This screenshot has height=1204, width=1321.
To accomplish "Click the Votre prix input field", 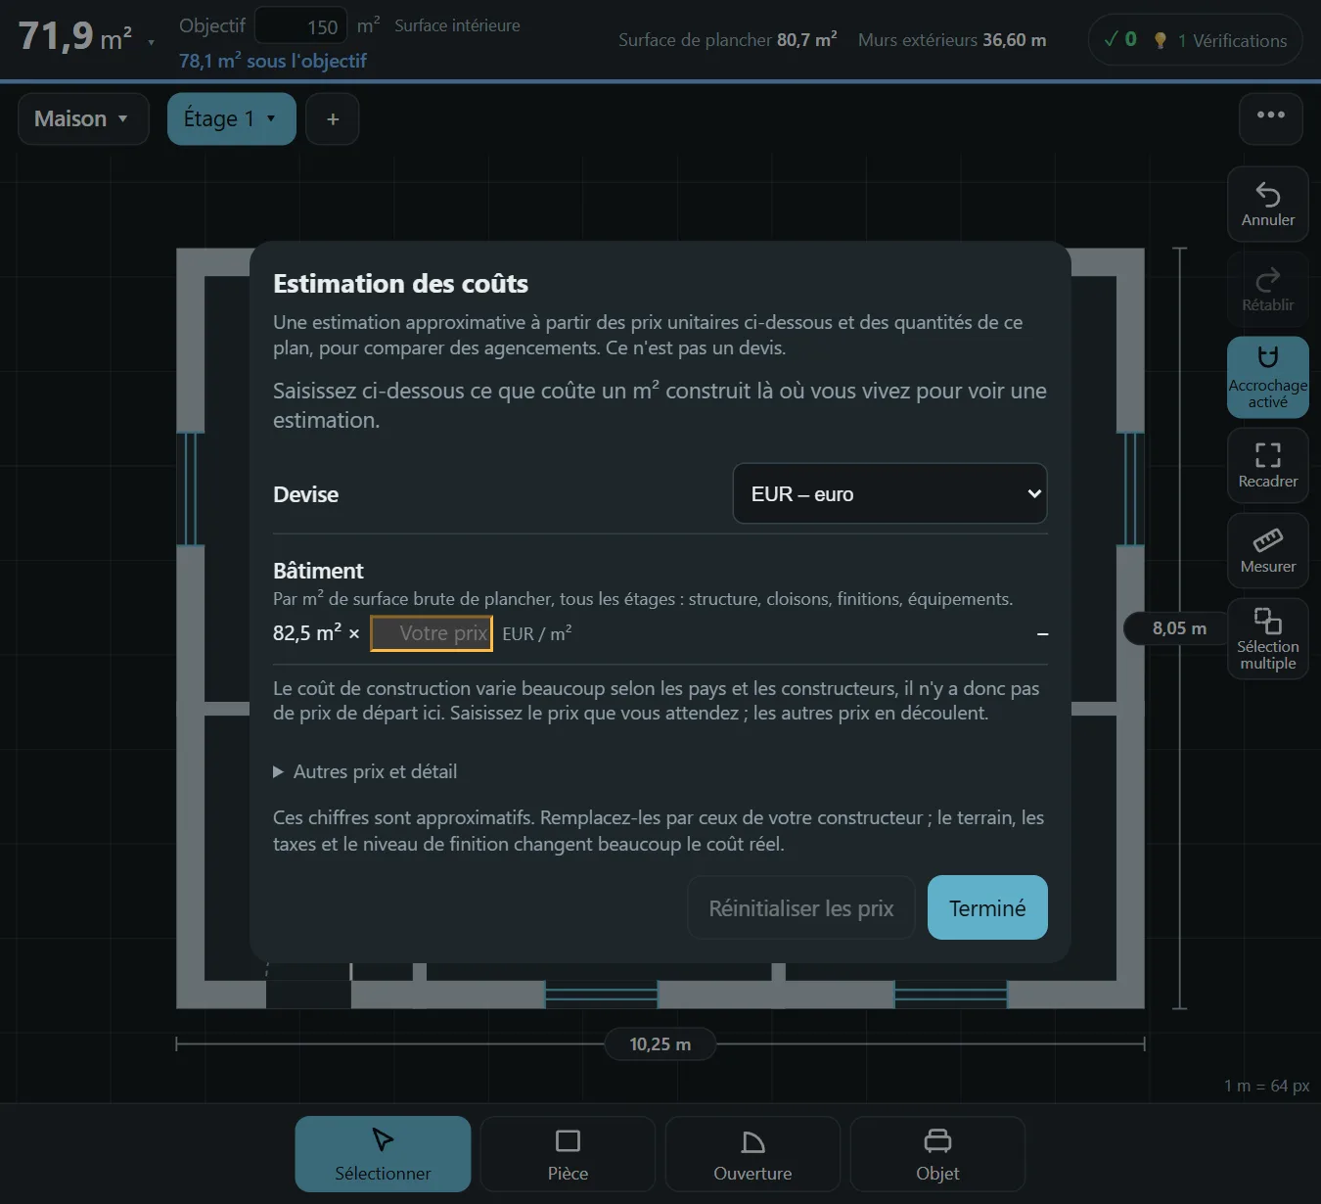I will [x=432, y=633].
